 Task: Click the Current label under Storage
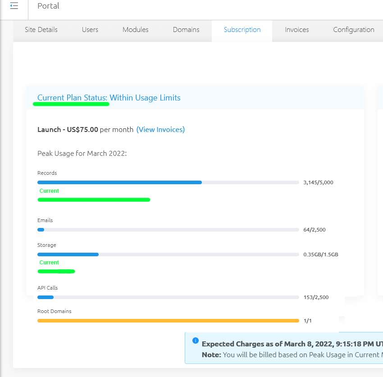[x=49, y=263]
